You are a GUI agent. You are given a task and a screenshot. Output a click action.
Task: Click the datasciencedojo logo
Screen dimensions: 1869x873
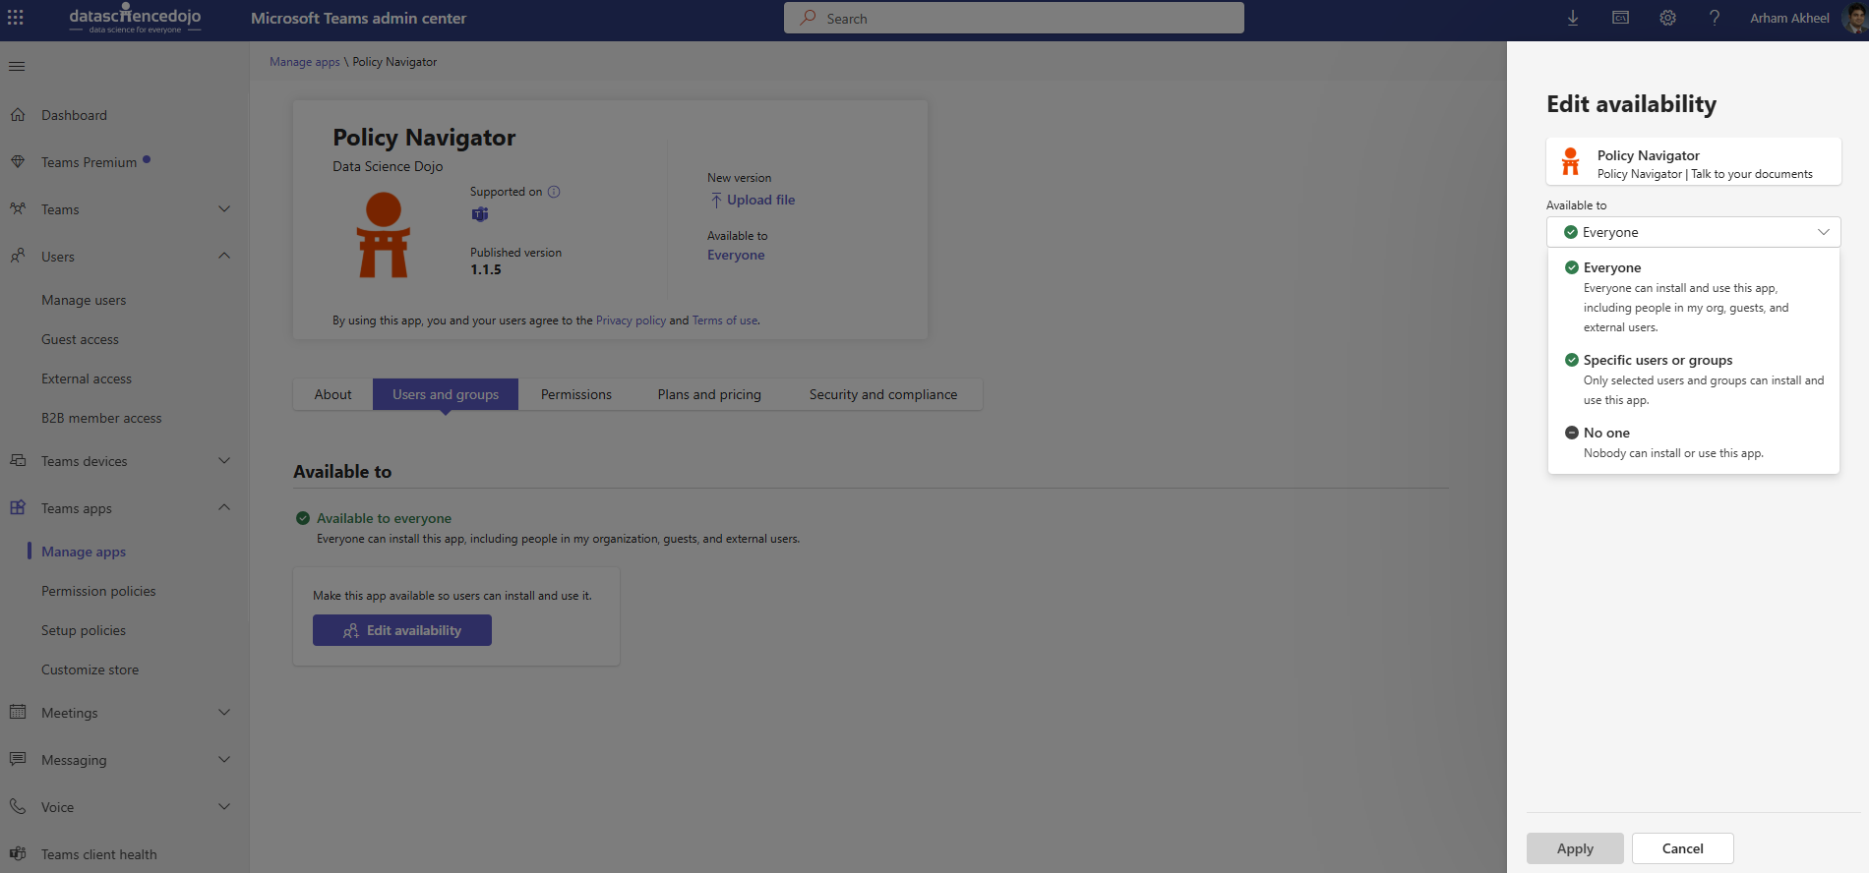(135, 18)
